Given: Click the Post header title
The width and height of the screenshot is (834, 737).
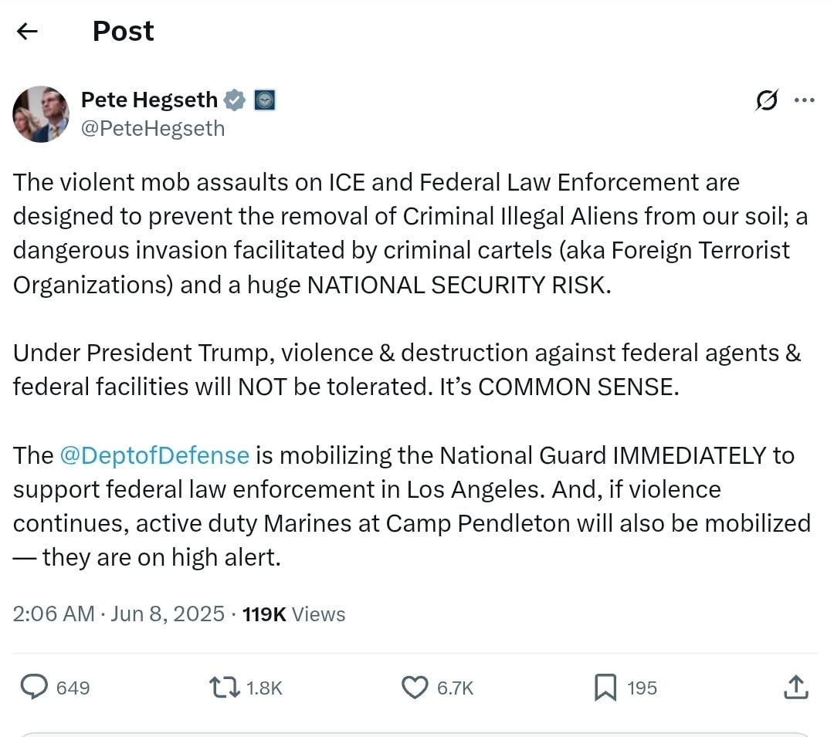Looking at the screenshot, I should 123,31.
